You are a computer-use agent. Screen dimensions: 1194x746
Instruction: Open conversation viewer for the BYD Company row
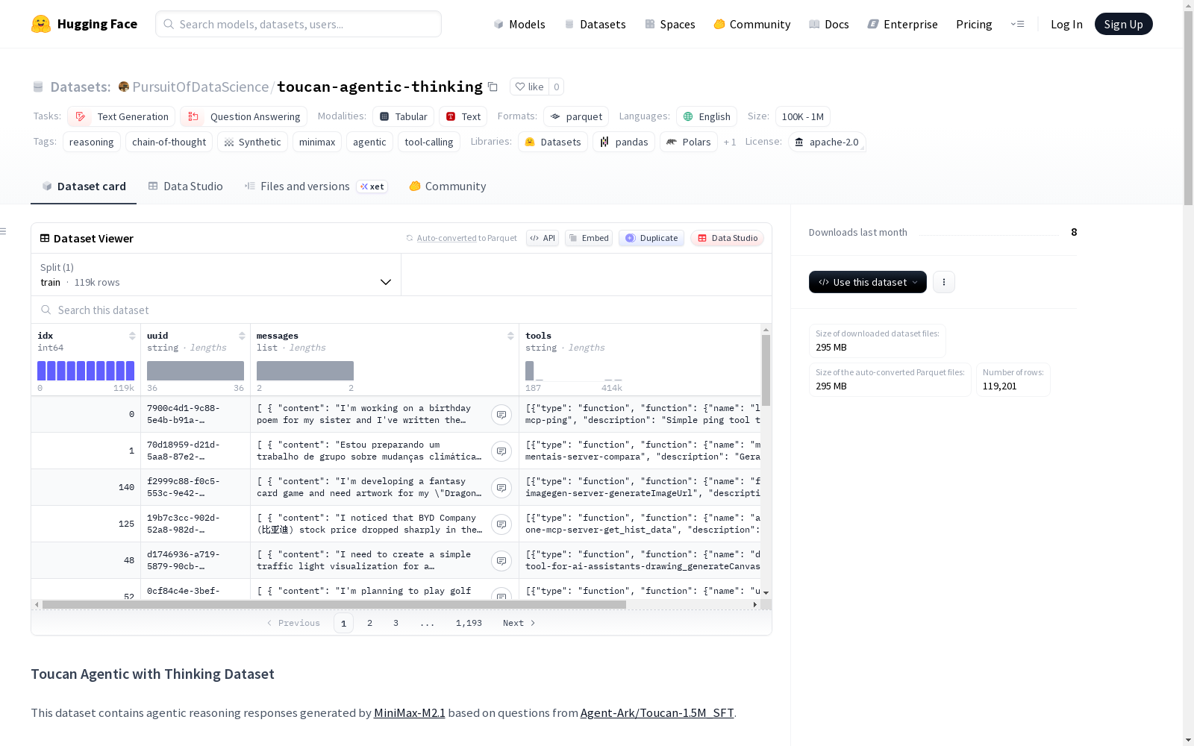pyautogui.click(x=501, y=524)
